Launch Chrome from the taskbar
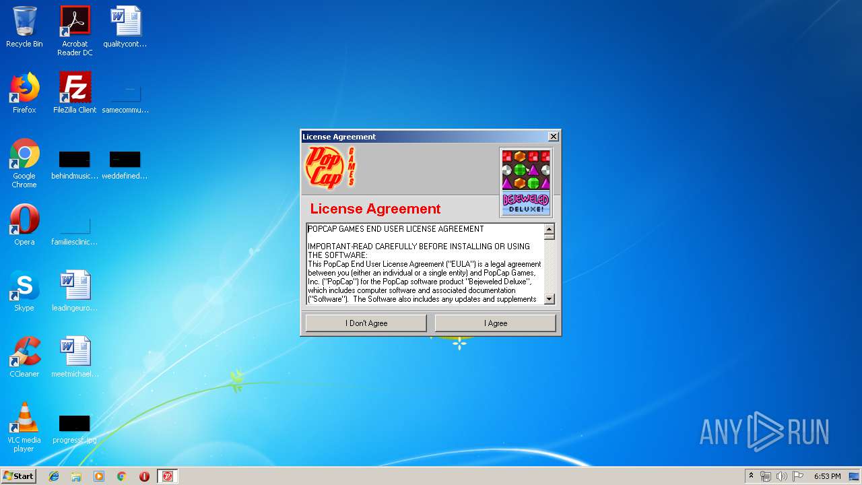The image size is (862, 485). click(x=121, y=476)
